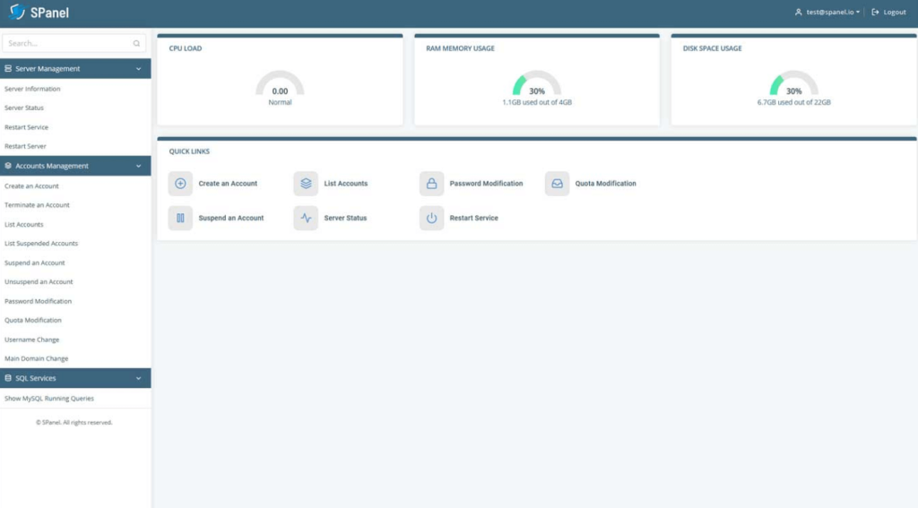Image resolution: width=918 pixels, height=508 pixels.
Task: Open Terminate an Account in sidebar
Action: coord(37,205)
